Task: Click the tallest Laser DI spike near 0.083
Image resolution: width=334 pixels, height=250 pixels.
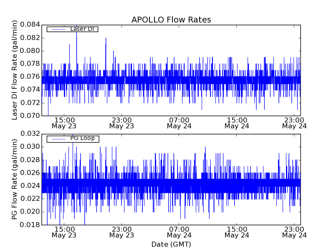Action: coord(76,34)
